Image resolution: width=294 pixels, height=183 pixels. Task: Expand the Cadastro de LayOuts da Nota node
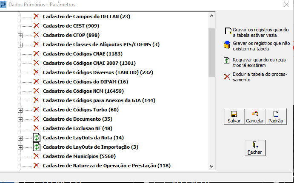(x=20, y=139)
